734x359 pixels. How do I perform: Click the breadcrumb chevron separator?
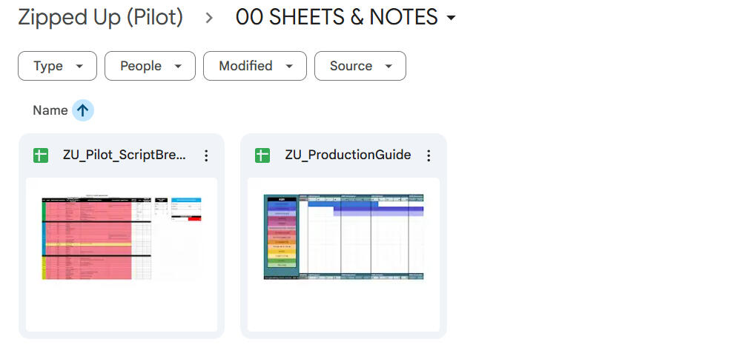210,18
